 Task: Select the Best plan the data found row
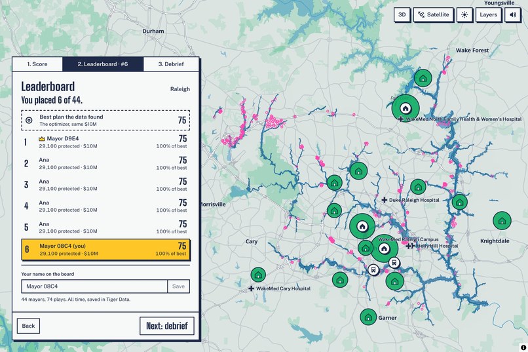[x=105, y=120]
